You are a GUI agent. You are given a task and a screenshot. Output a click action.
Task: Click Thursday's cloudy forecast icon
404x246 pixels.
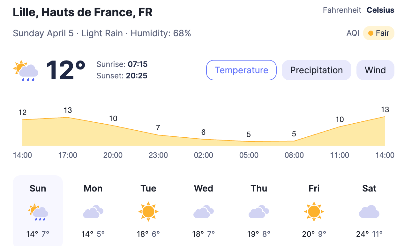pyautogui.click(x=259, y=212)
